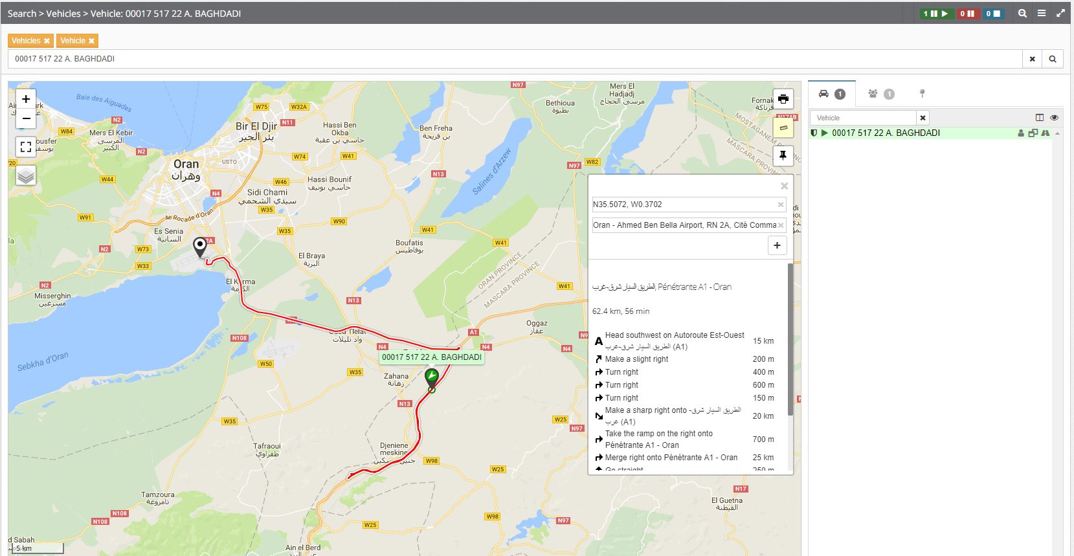The height and width of the screenshot is (556, 1074).
Task: Open the map layers selector
Action: [x=26, y=175]
